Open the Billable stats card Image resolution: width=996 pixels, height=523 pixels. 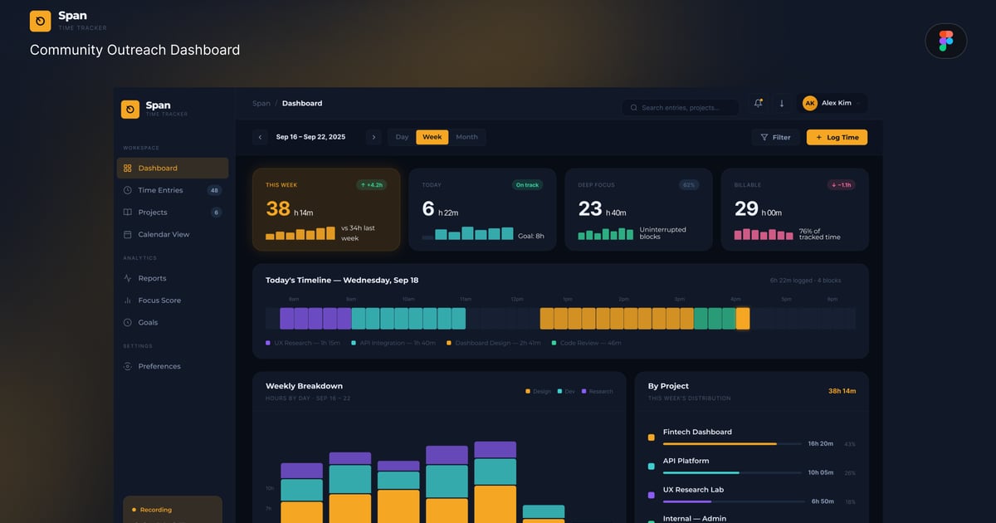(795, 209)
